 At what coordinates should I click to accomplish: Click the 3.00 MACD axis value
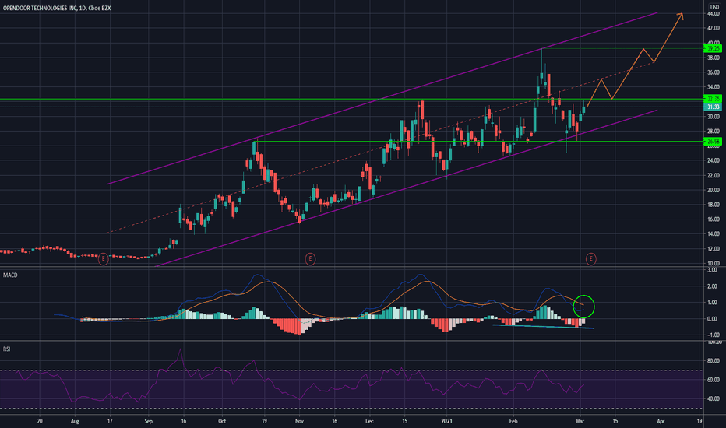coord(712,270)
